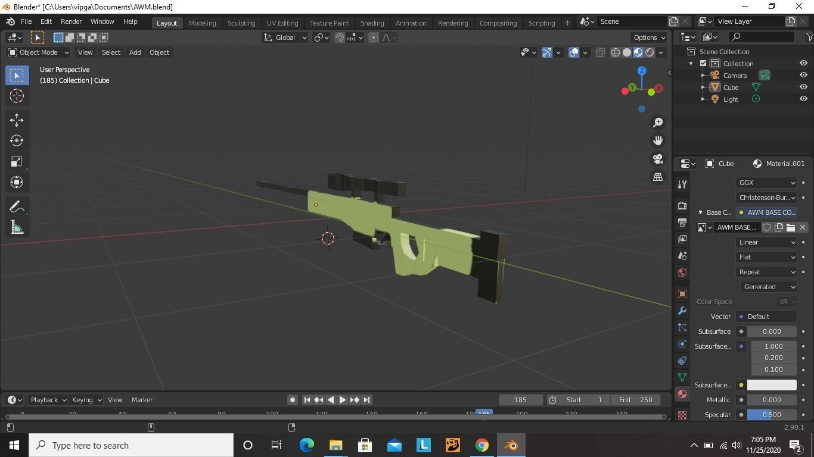The height and width of the screenshot is (457, 814).
Task: Toggle X-ray display mode
Action: coord(600,52)
